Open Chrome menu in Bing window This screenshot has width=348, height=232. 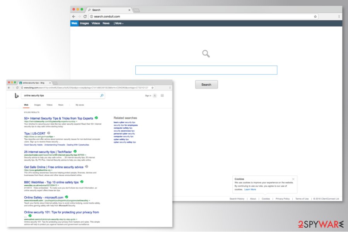[x=170, y=88]
